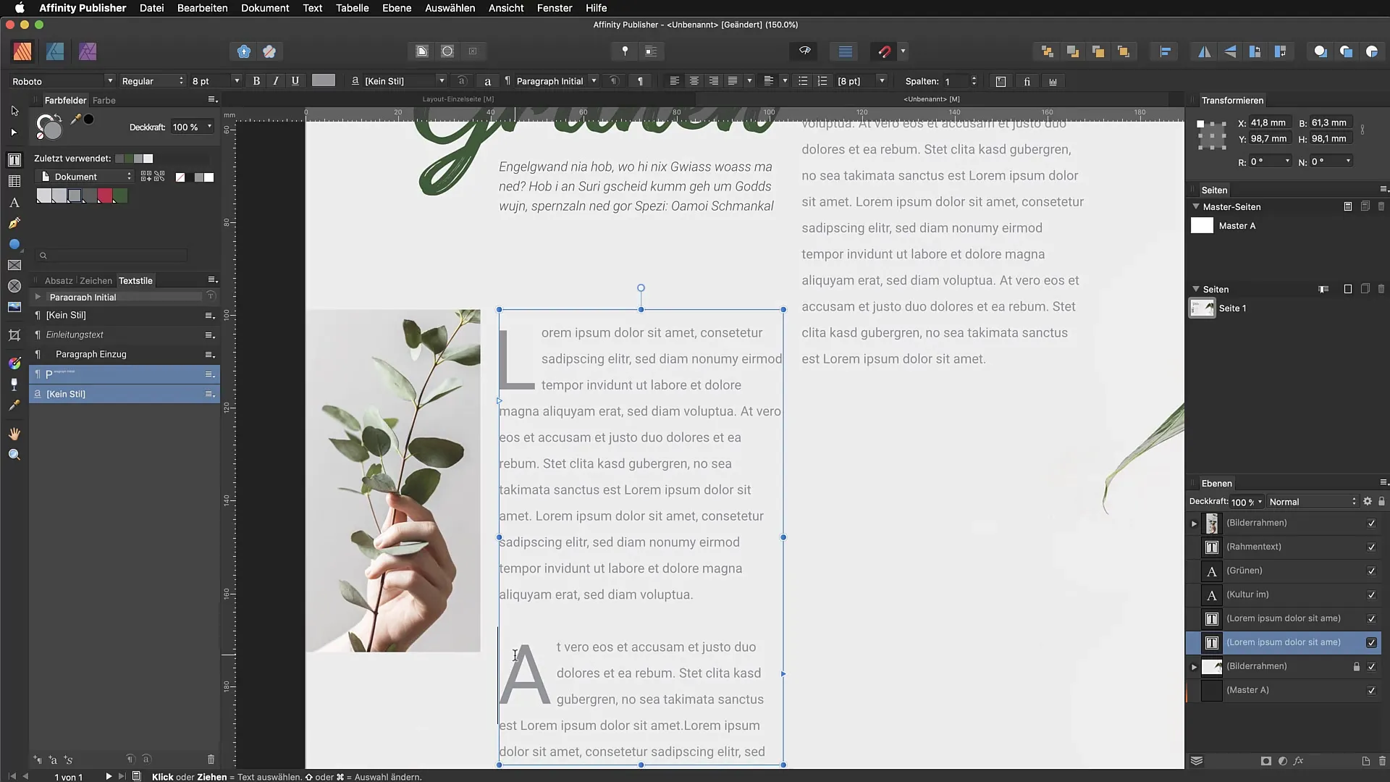Switch to the Absatz tab

pos(59,280)
